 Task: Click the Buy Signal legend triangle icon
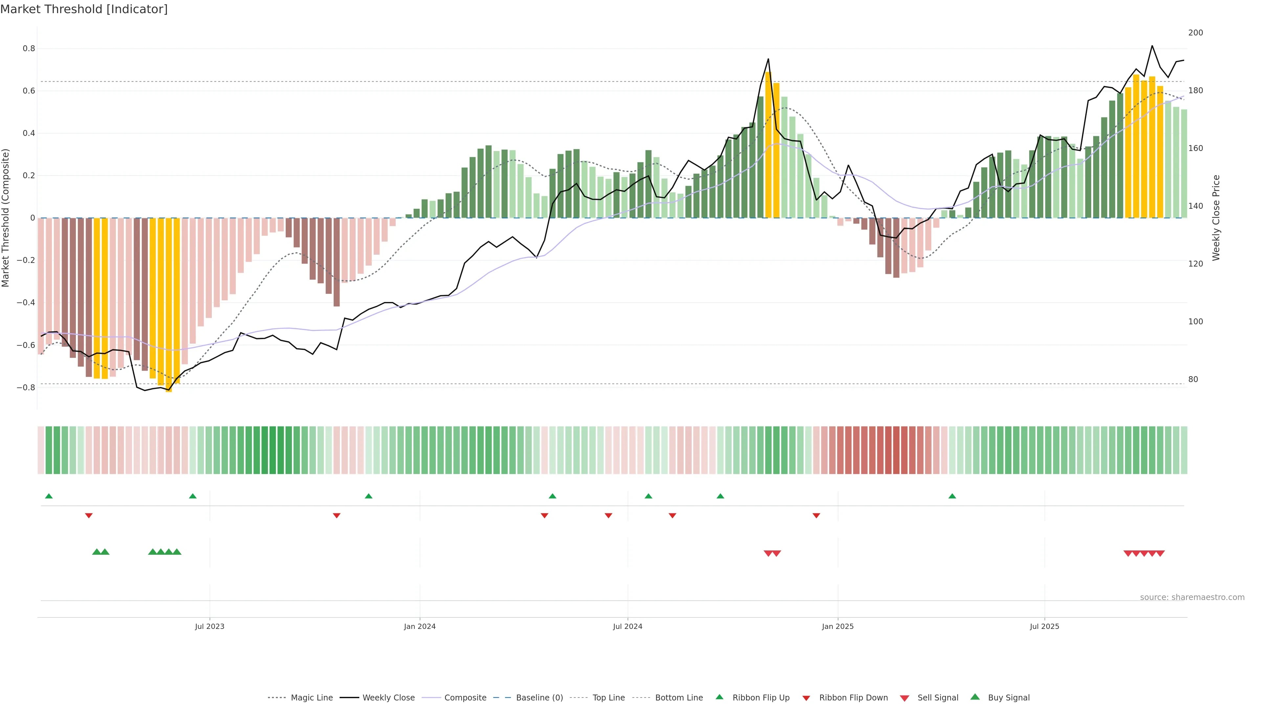[x=975, y=697]
